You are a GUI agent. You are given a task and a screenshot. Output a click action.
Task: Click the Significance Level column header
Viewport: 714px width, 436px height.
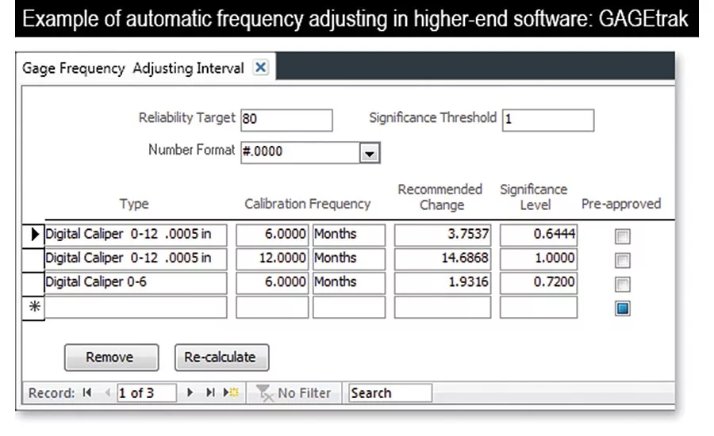pos(534,197)
